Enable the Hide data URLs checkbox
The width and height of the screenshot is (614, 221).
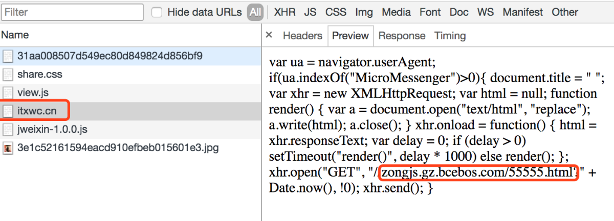coord(157,12)
